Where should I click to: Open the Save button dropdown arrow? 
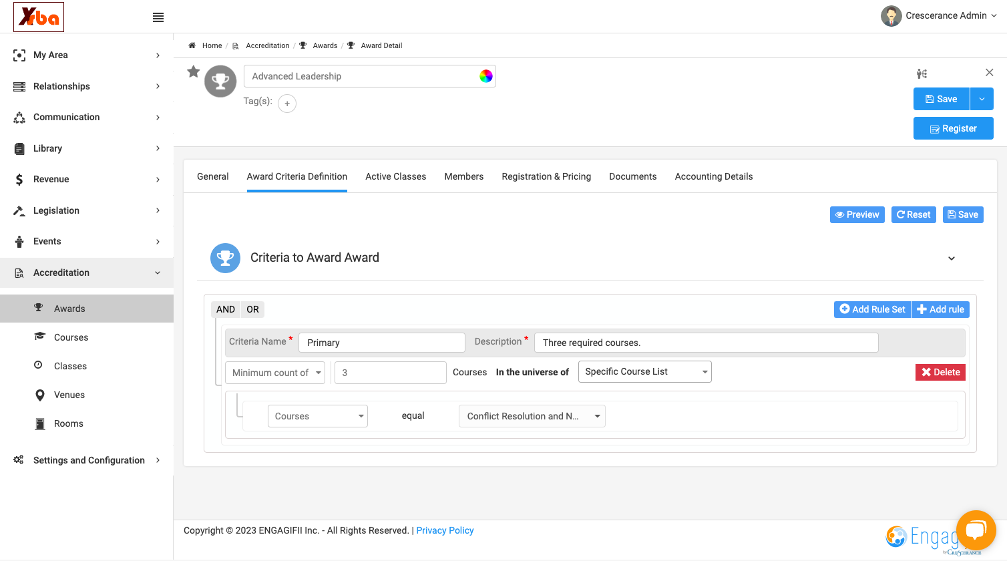click(982, 99)
